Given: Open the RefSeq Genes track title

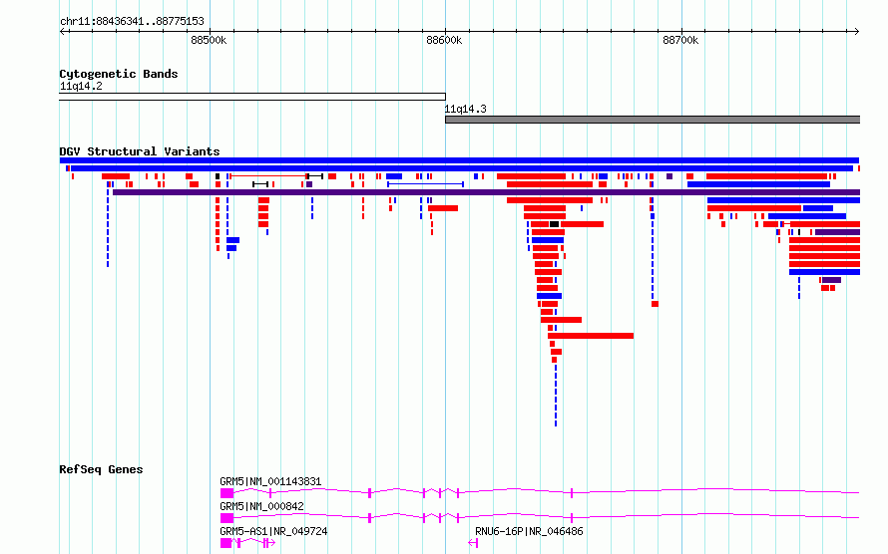Looking at the screenshot, I should coord(101,469).
